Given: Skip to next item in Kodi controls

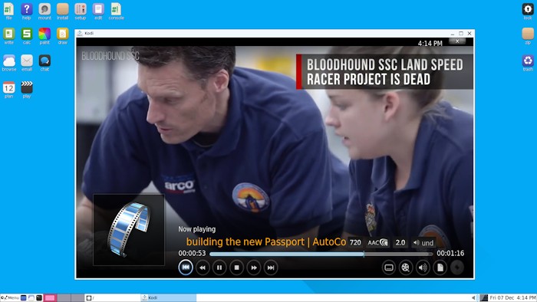Looking at the screenshot, I should click(271, 268).
